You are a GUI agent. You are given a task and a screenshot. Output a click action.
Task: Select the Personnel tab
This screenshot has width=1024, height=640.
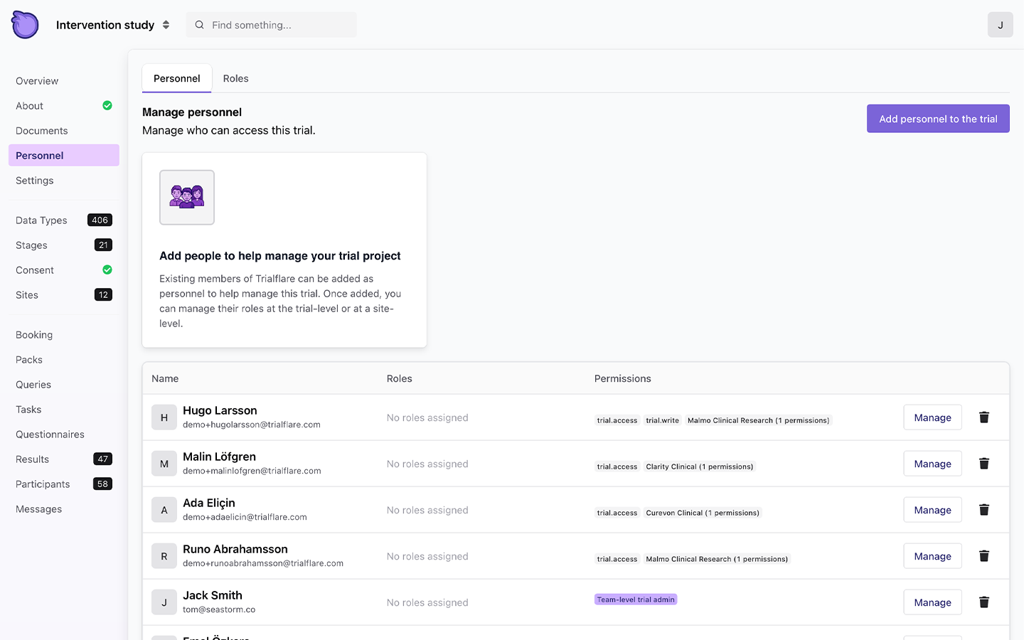coord(177,78)
